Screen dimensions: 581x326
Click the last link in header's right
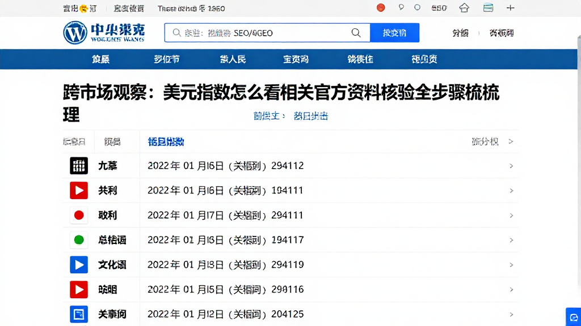502,33
